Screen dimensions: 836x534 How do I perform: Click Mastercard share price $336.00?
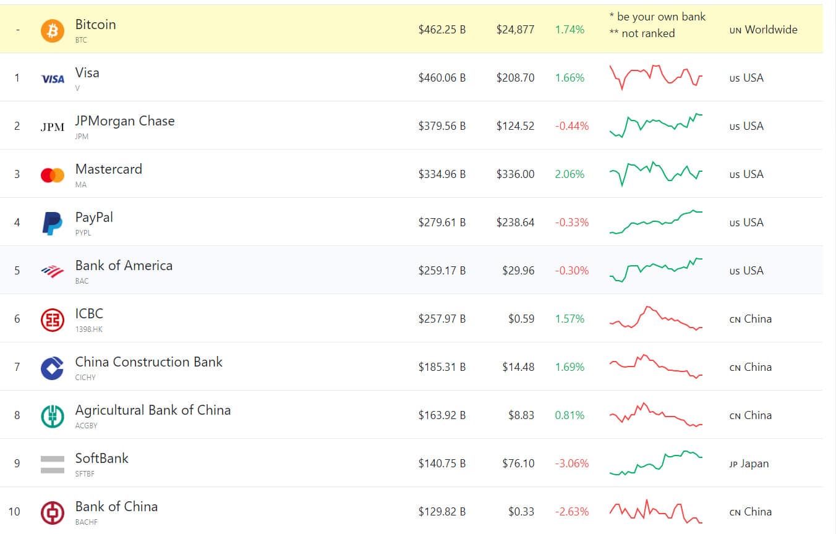click(515, 174)
